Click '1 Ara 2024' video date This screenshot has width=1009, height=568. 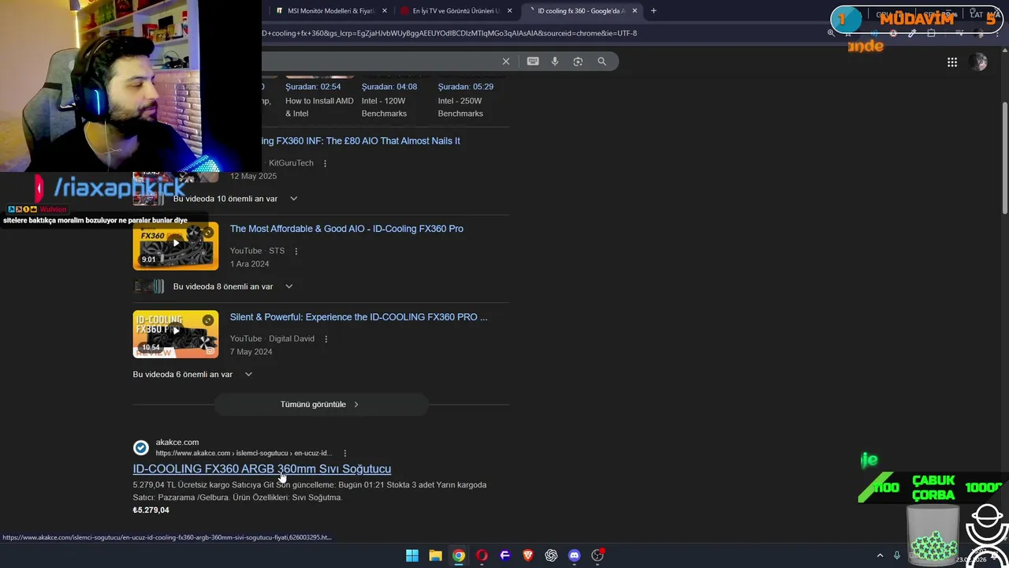(249, 264)
